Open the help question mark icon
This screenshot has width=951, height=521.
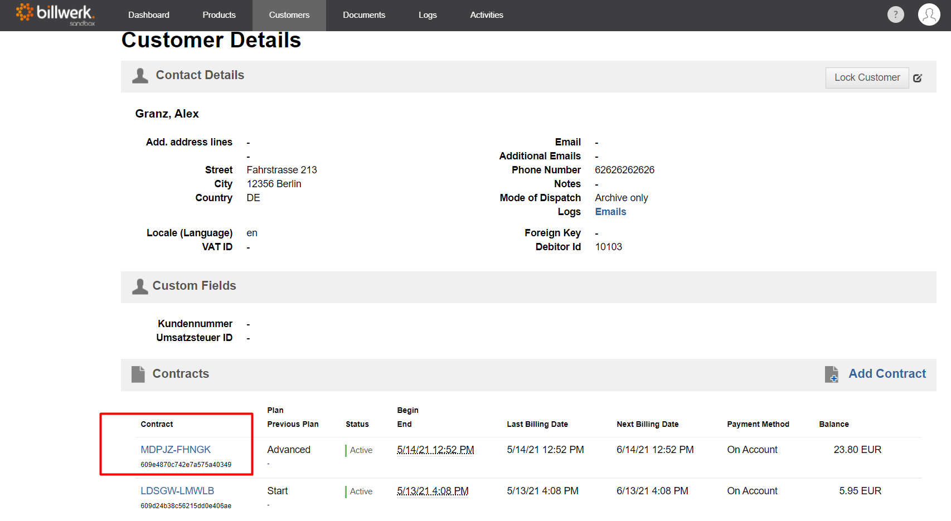[x=895, y=14]
